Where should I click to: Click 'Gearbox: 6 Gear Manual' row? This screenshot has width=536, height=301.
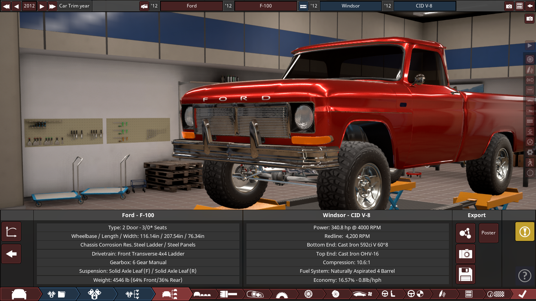(x=138, y=263)
